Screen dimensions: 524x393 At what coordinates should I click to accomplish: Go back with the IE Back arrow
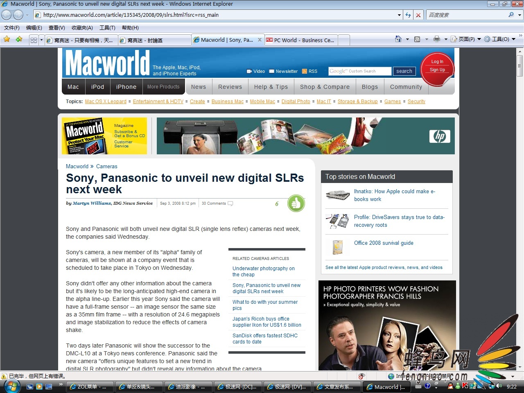pyautogui.click(x=6, y=15)
